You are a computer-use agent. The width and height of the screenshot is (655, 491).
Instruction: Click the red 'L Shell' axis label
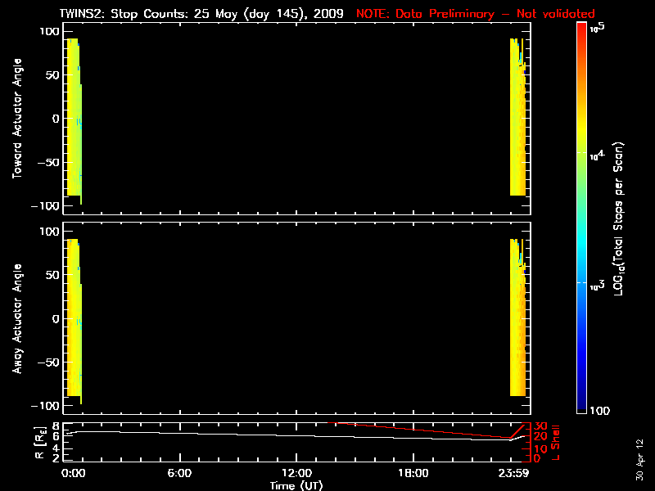tap(555, 443)
